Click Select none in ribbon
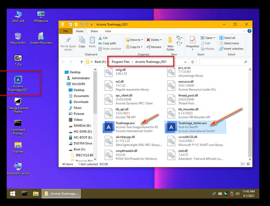 click(x=229, y=43)
